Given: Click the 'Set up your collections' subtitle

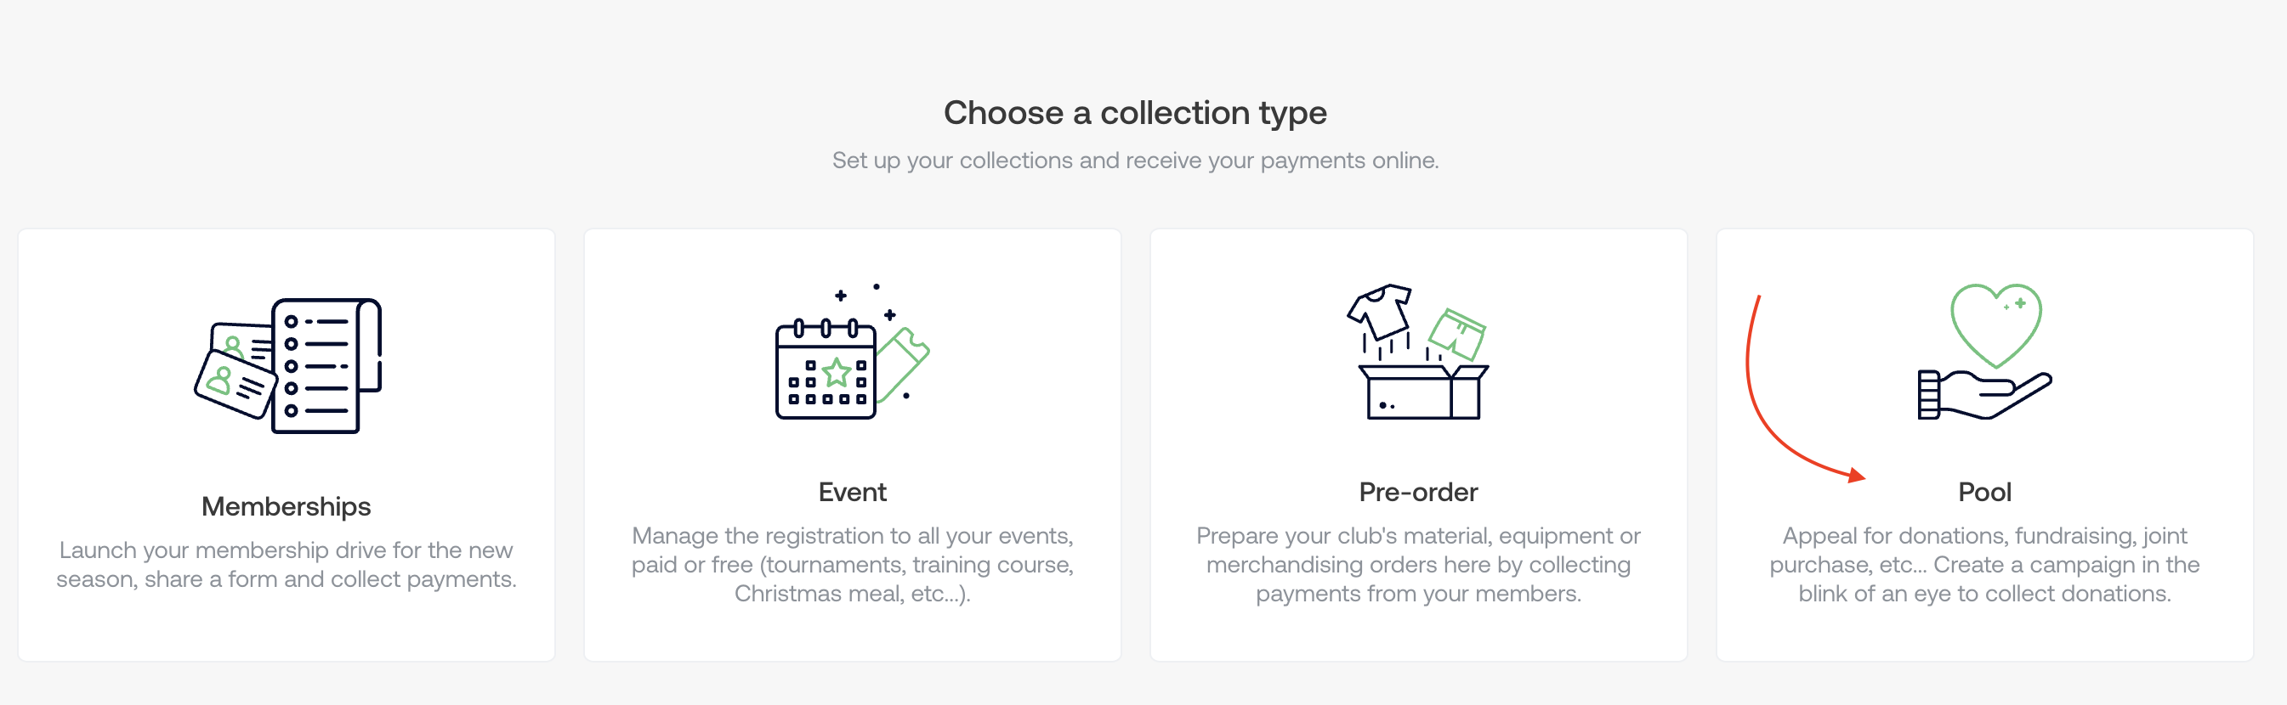Looking at the screenshot, I should [1135, 161].
